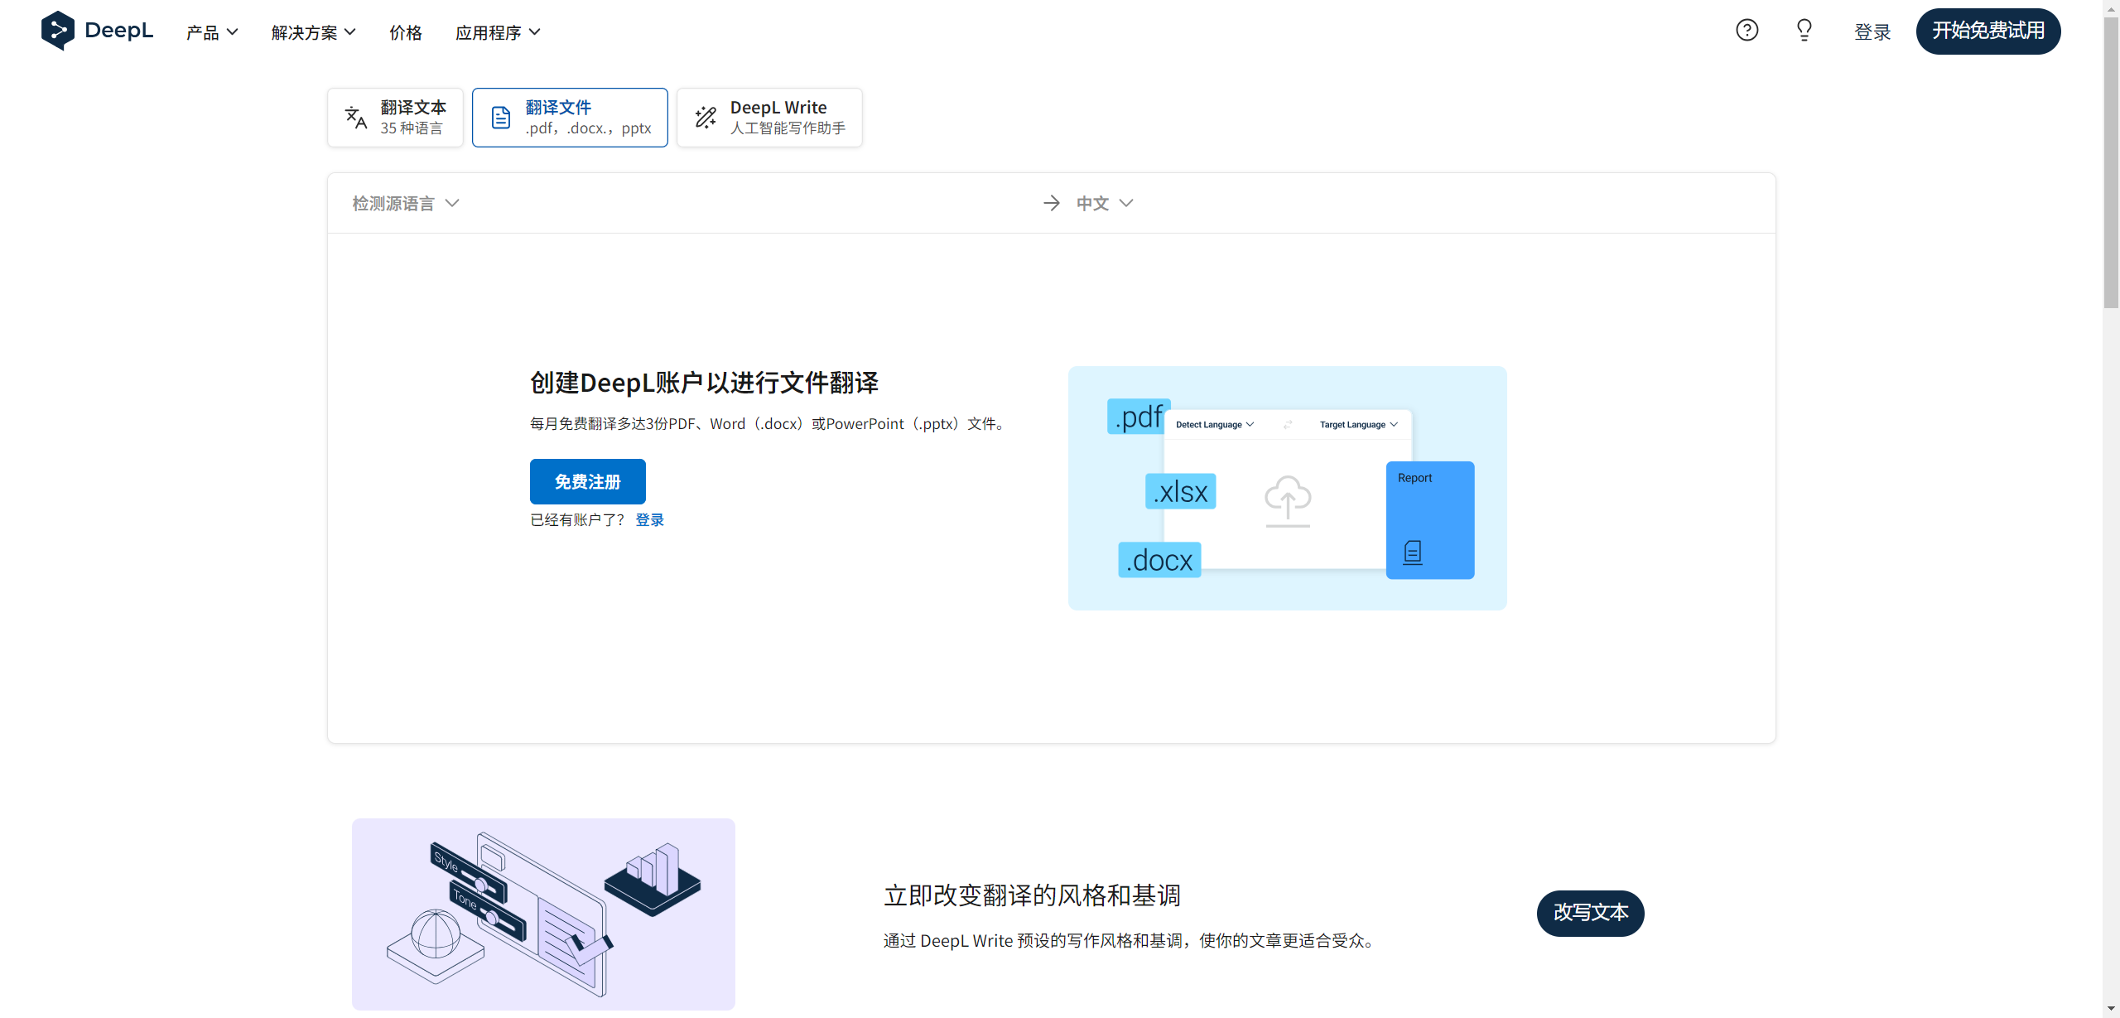This screenshot has width=2120, height=1018.
Task: Click the Style and Tone illustration
Action: coord(543,914)
